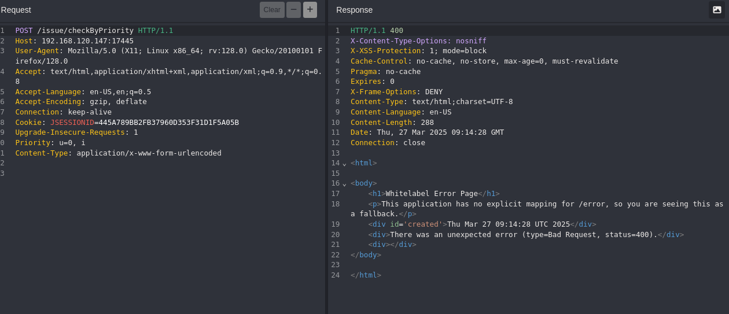Collapse the <body> element fold arrow
This screenshot has height=314, width=729.
(x=344, y=184)
